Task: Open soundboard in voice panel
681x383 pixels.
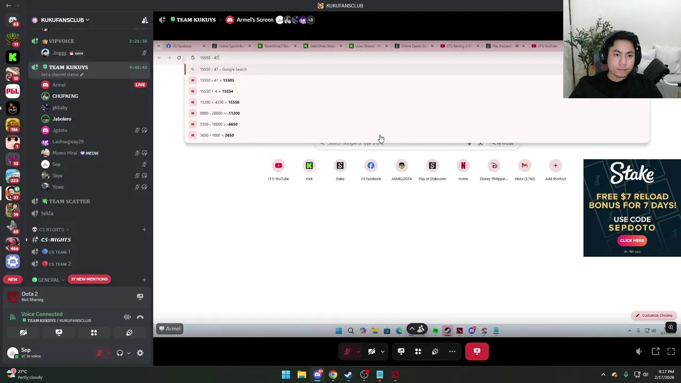Action: point(129,333)
